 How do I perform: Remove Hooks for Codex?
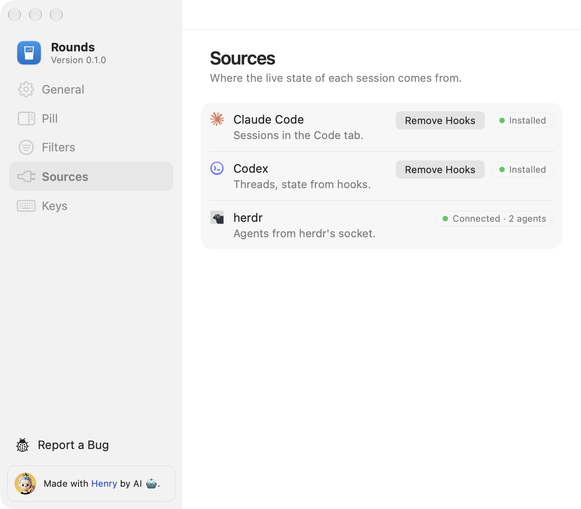coord(440,170)
